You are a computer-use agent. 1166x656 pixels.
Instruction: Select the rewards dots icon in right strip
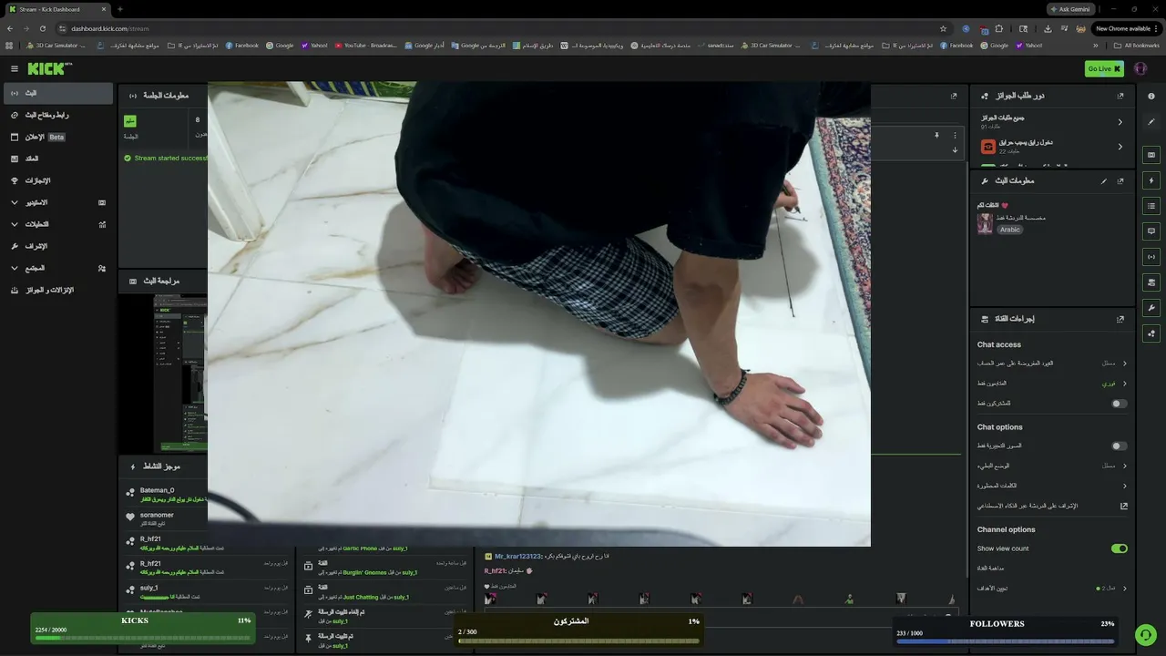[x=1151, y=333]
